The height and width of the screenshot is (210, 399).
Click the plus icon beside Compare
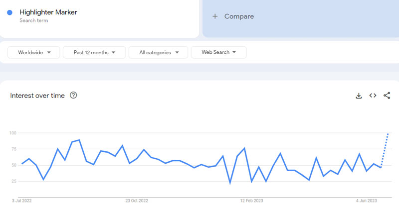tap(215, 16)
